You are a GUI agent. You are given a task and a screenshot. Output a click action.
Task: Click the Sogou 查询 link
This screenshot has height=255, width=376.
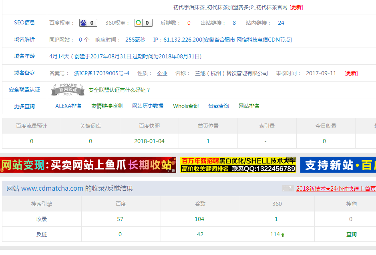point(351,234)
